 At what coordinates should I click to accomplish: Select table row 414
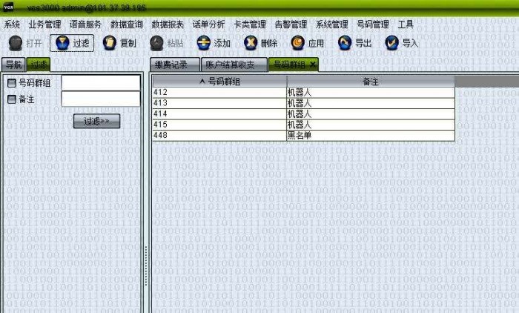(x=303, y=114)
